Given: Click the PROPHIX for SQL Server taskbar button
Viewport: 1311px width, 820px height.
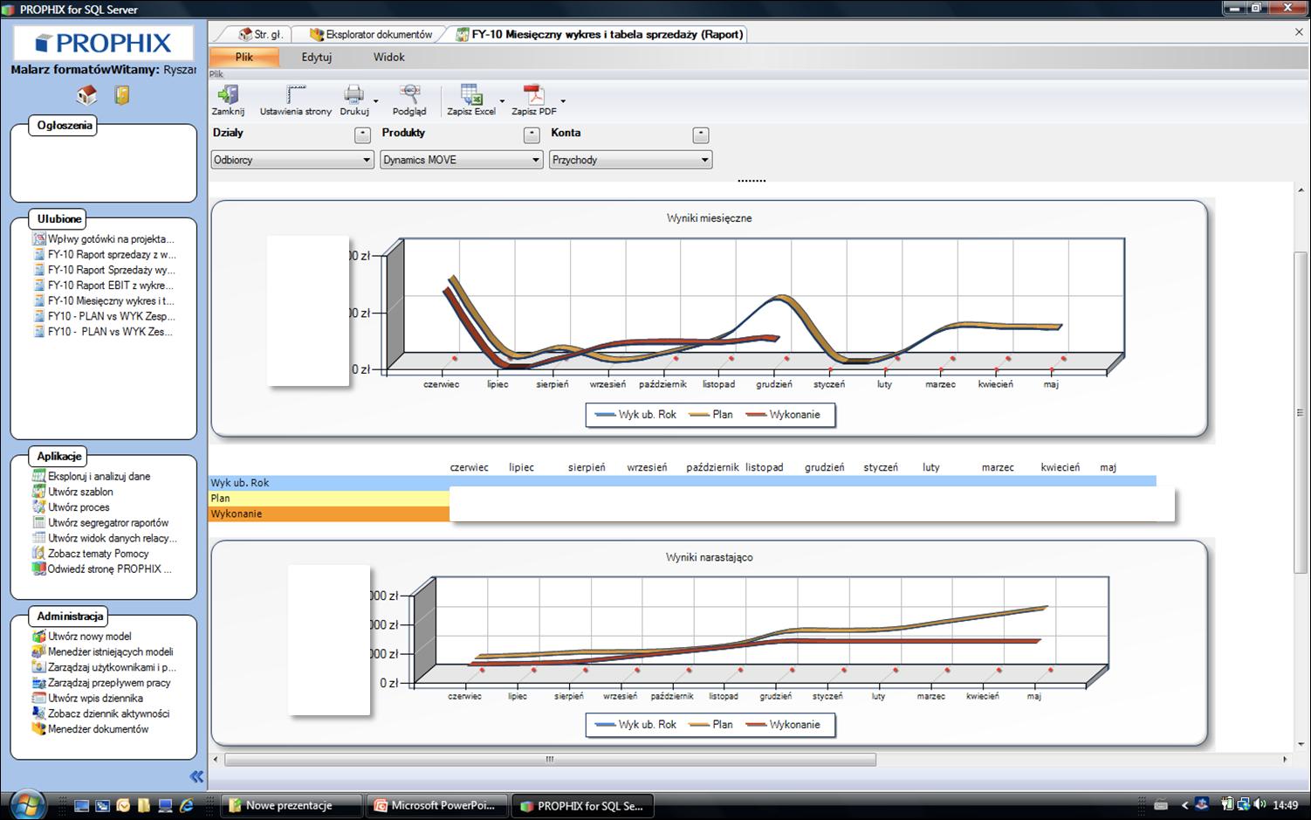Looking at the screenshot, I should 582,806.
